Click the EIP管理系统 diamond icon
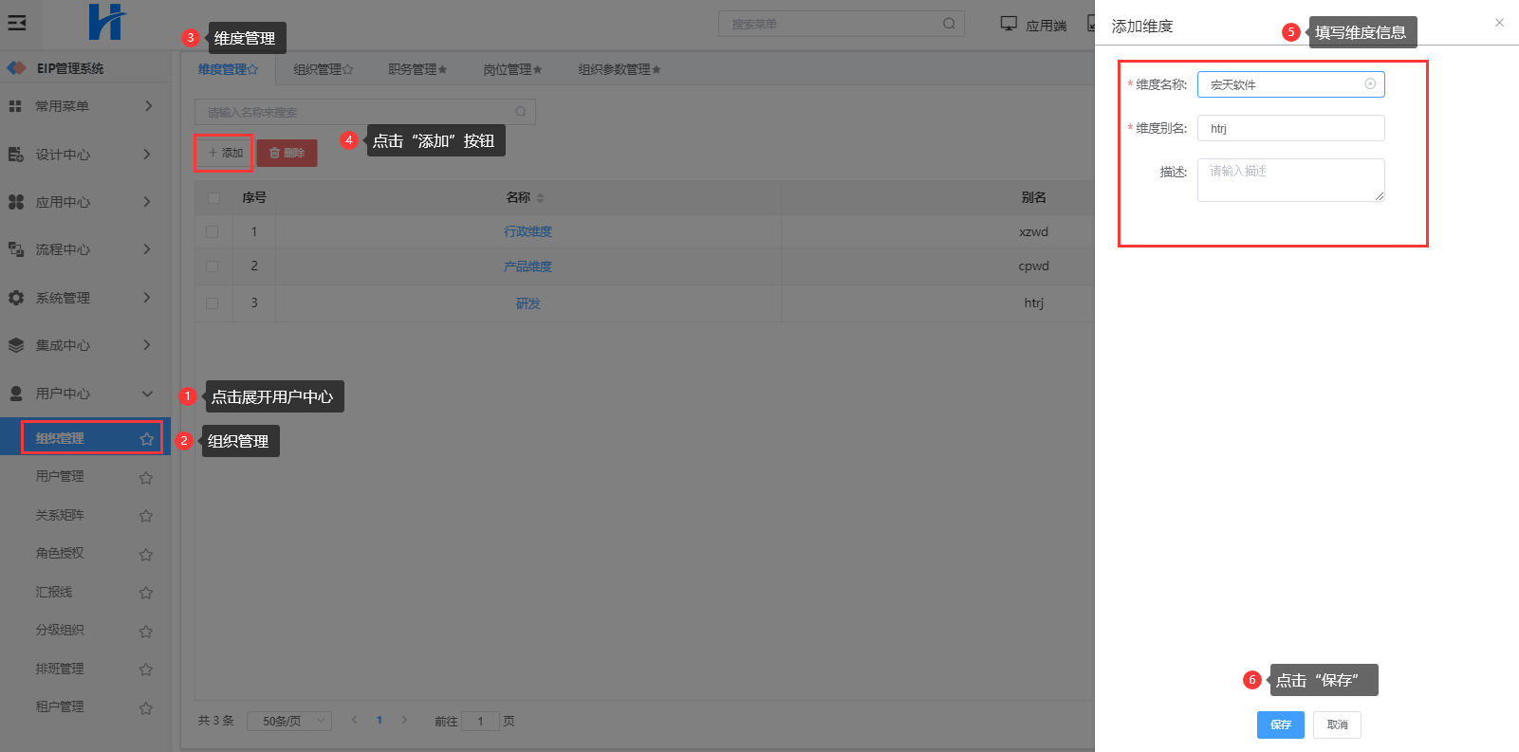1519x752 pixels. [16, 68]
